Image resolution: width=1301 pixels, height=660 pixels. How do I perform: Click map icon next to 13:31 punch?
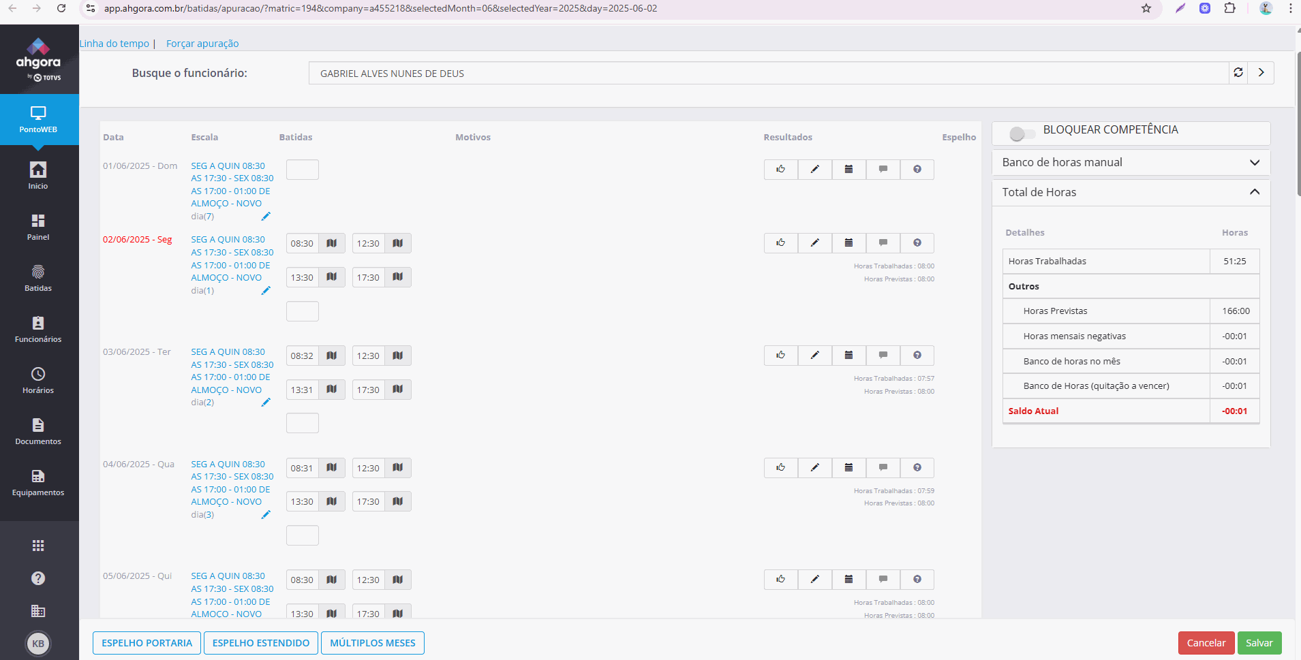point(332,390)
